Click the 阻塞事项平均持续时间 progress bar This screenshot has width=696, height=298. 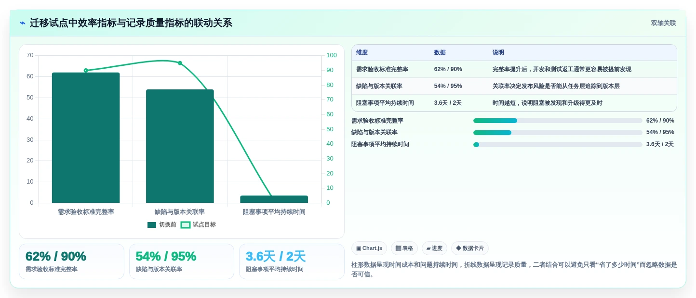(558, 145)
